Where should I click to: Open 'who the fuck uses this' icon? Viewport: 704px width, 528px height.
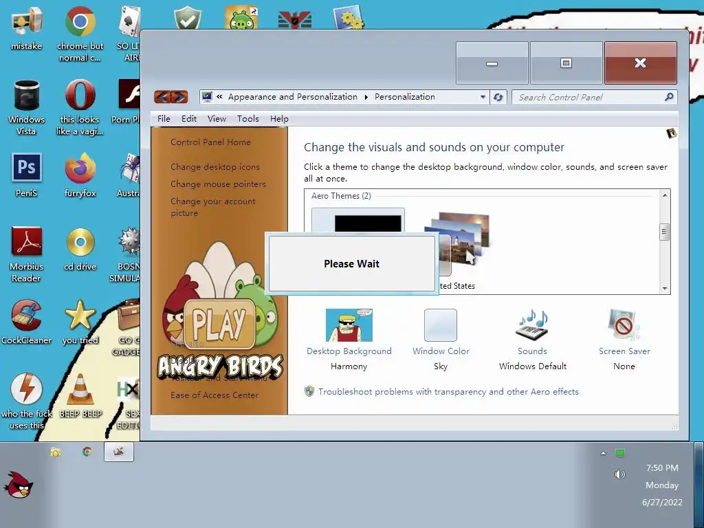(x=26, y=401)
